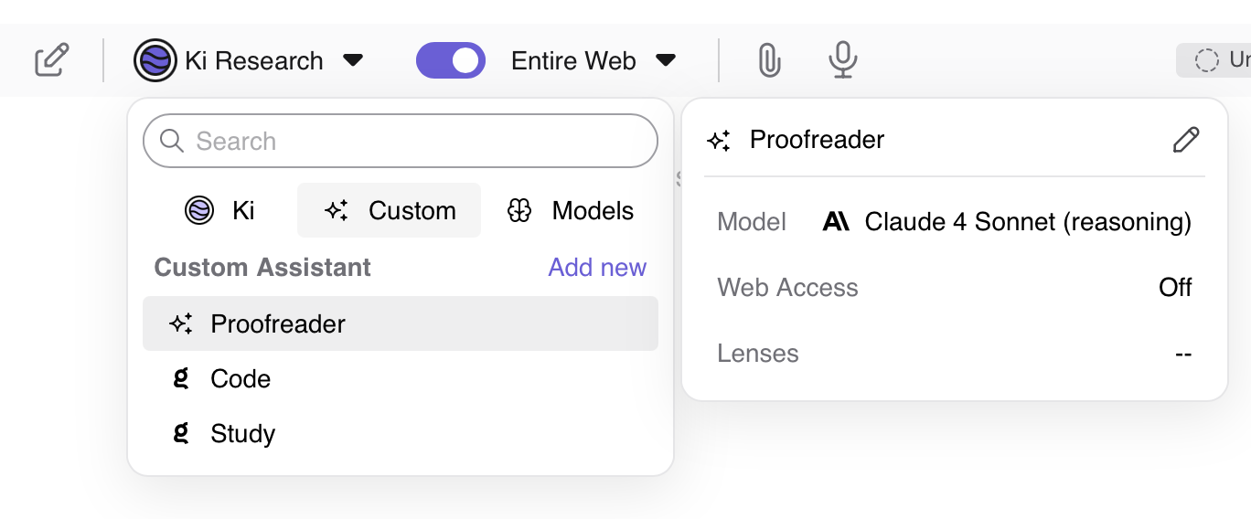Click the new chat compose icon
This screenshot has width=1251, height=519.
[x=52, y=60]
